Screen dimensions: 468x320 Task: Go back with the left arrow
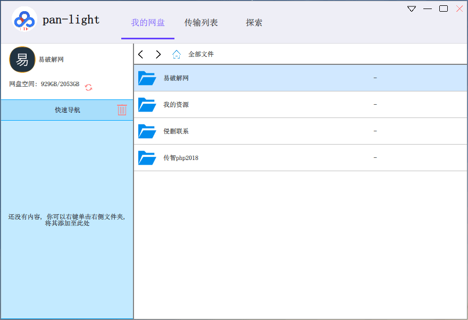pyautogui.click(x=141, y=54)
